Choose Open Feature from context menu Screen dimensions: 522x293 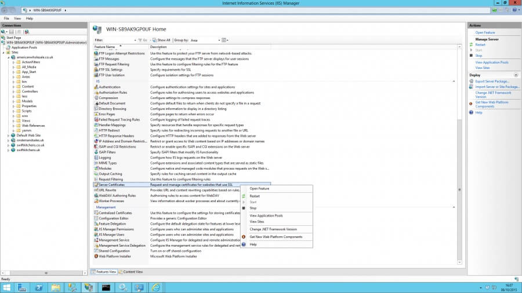point(259,188)
